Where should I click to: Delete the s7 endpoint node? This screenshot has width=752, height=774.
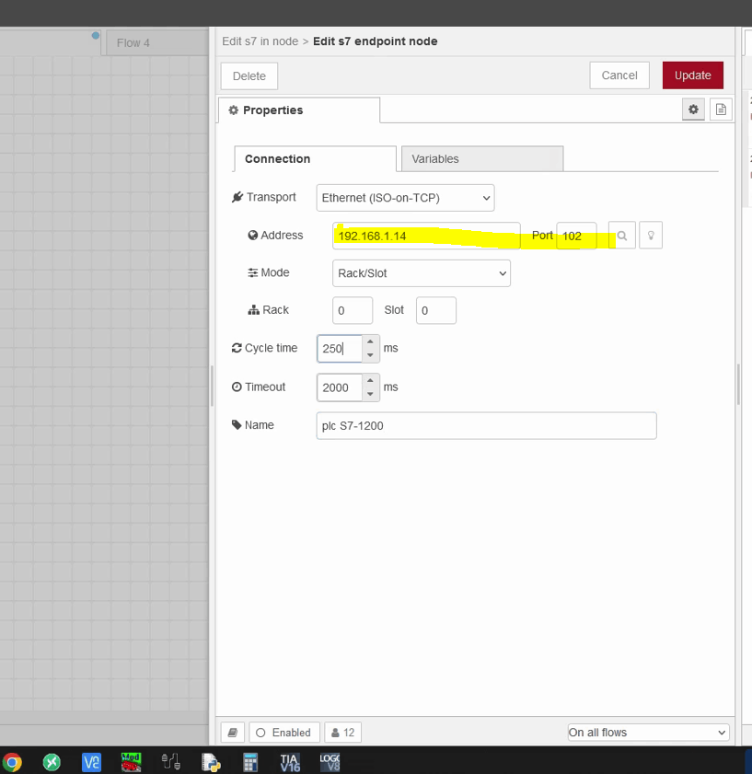coord(249,76)
